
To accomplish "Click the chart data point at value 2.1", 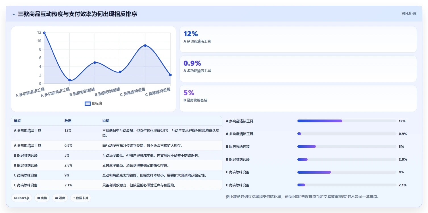I will (170, 75).
